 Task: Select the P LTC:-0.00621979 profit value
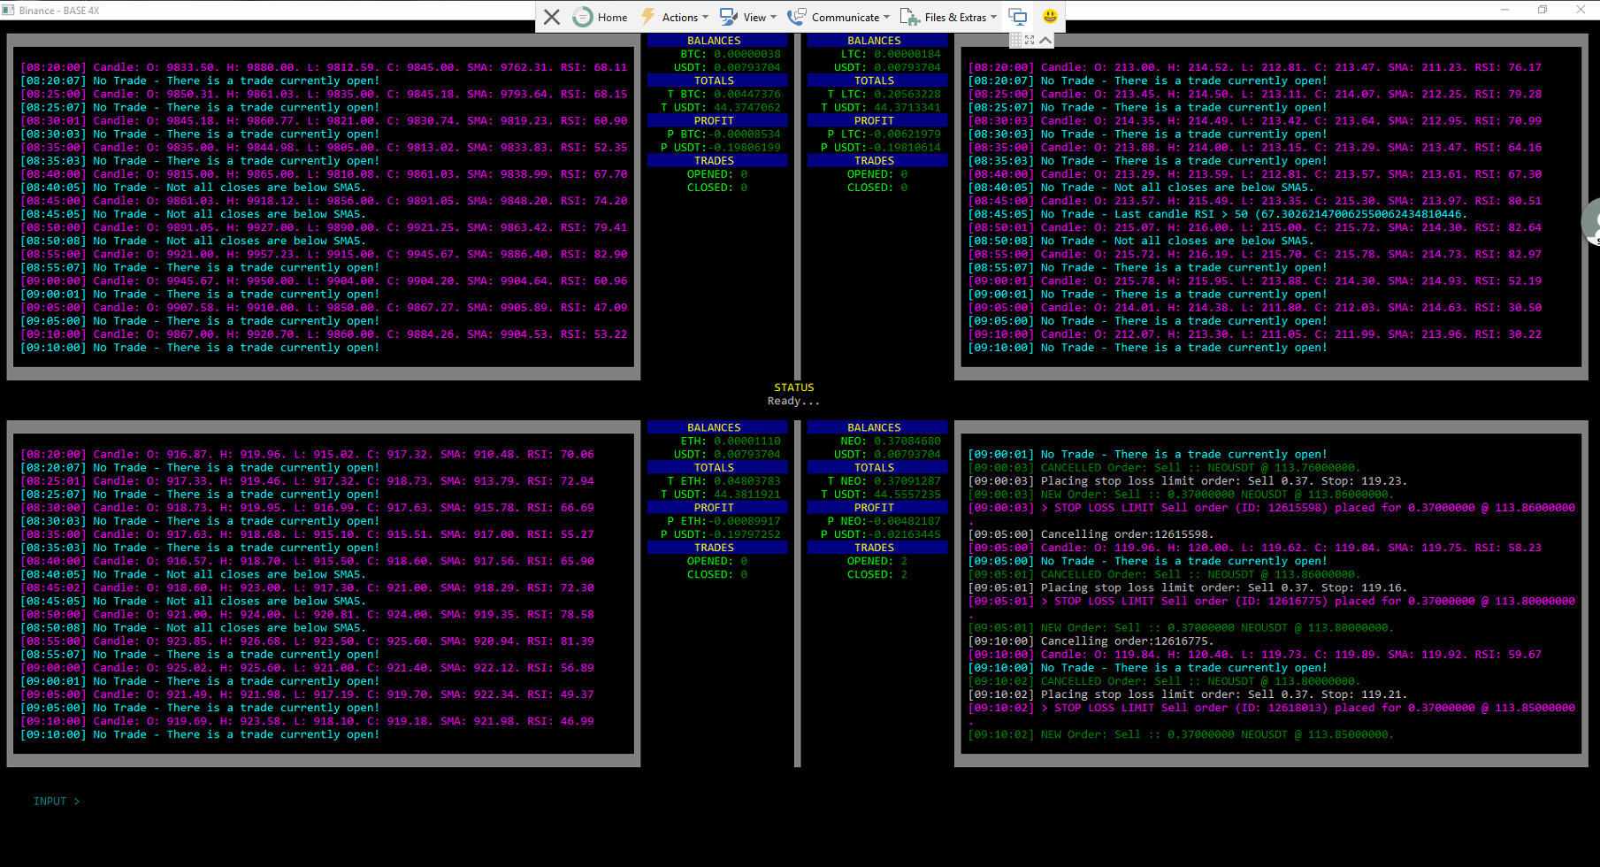click(884, 134)
